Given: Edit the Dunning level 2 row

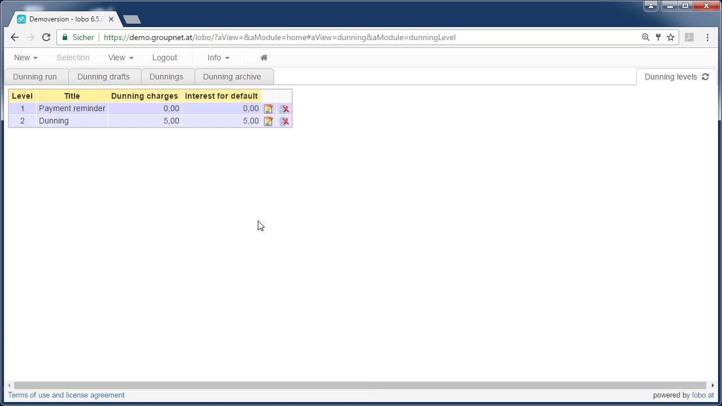Looking at the screenshot, I should 268,121.
